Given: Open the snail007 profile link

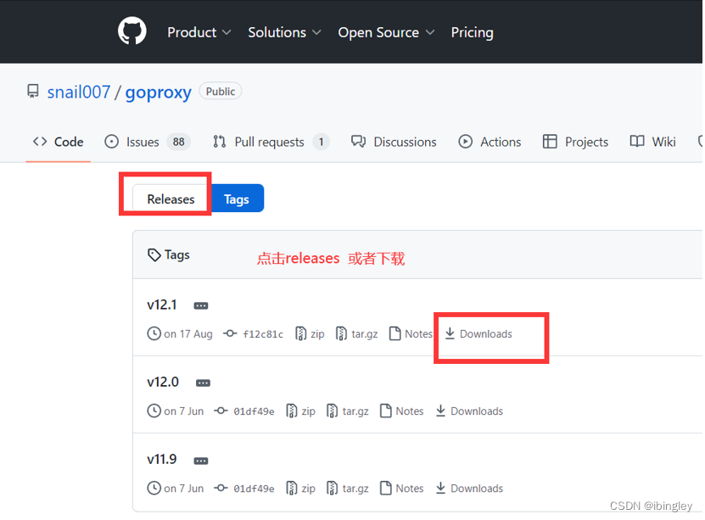Looking at the screenshot, I should pos(78,92).
